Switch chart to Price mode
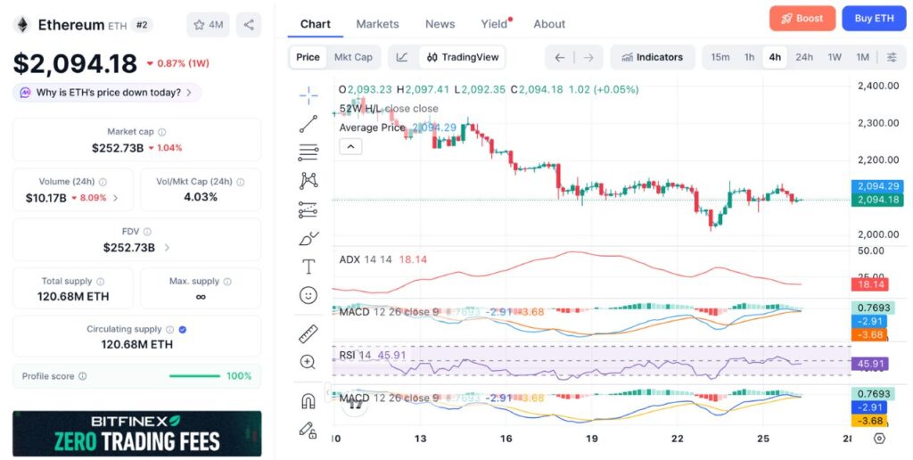 308,57
